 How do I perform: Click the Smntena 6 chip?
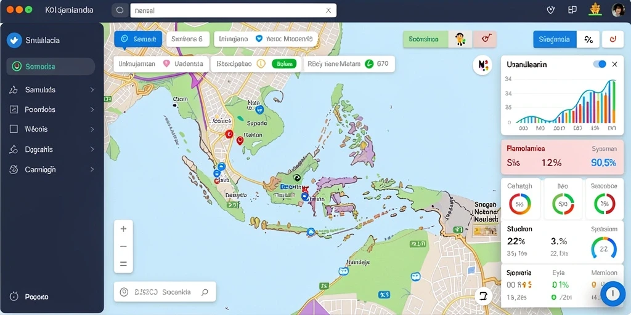pos(187,39)
